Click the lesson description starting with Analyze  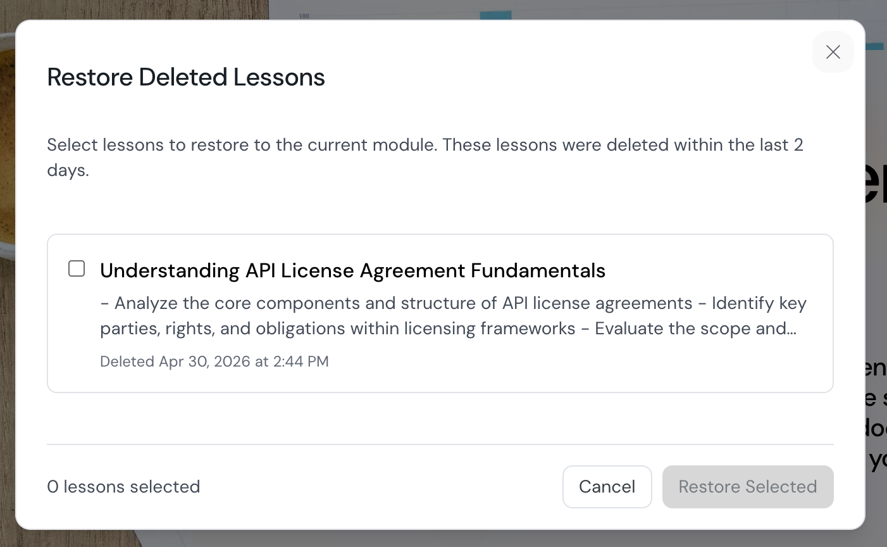click(x=452, y=316)
